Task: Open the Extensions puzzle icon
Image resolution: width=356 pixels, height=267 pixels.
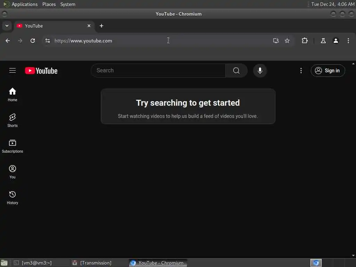Action: 305,41
